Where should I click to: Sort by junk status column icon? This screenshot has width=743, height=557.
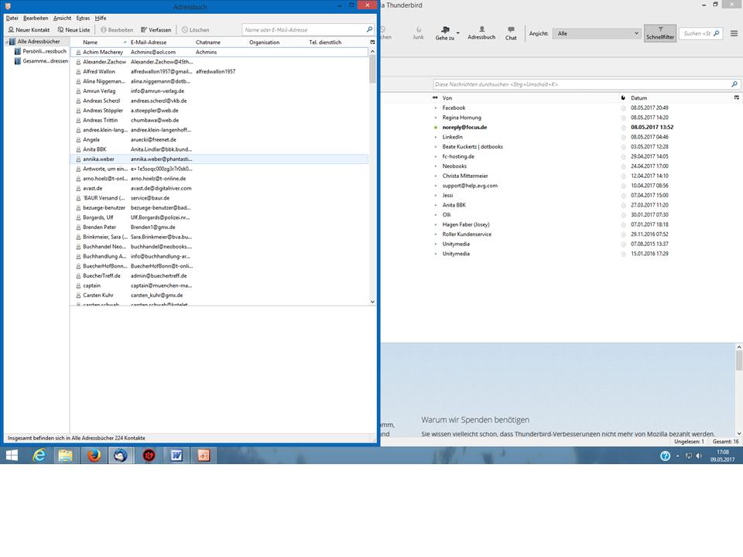click(623, 98)
